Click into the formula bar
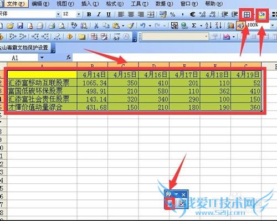277x221 pixels. (x=175, y=58)
